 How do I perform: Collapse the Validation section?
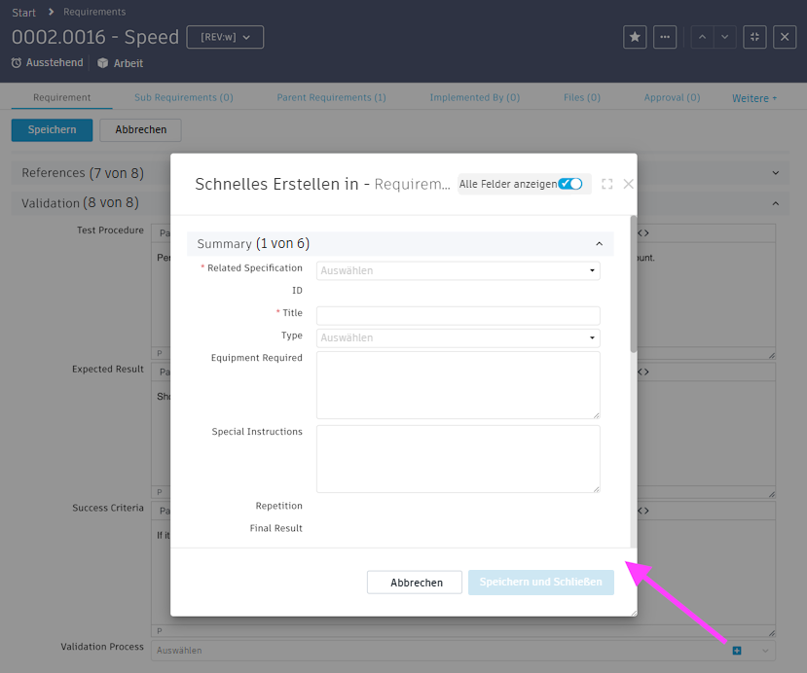[776, 203]
